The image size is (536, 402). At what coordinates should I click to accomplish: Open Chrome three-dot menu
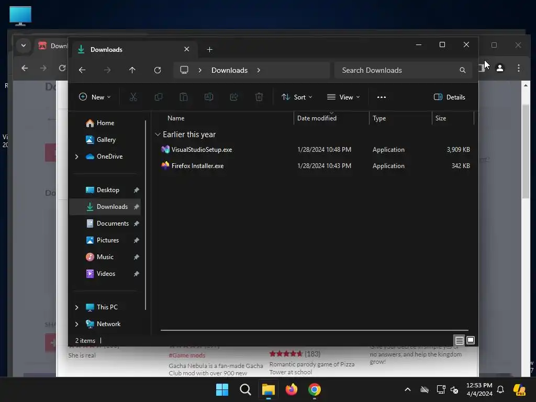tap(519, 68)
